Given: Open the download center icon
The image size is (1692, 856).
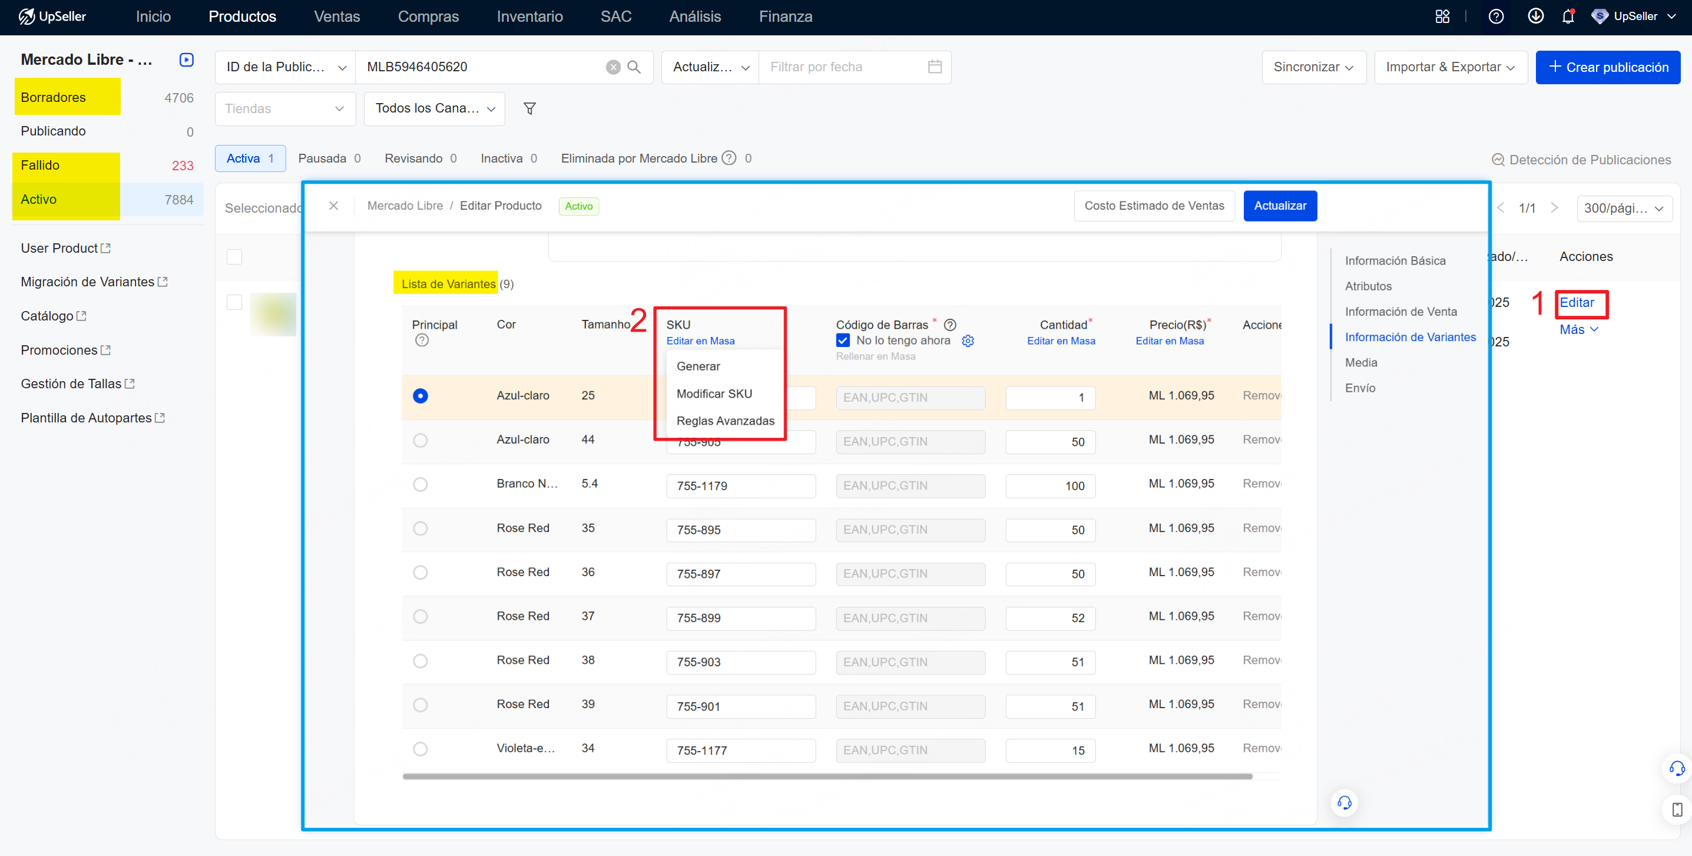Looking at the screenshot, I should (x=1535, y=16).
